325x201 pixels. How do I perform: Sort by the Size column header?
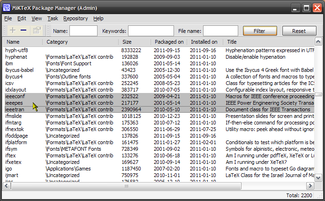tap(135, 42)
